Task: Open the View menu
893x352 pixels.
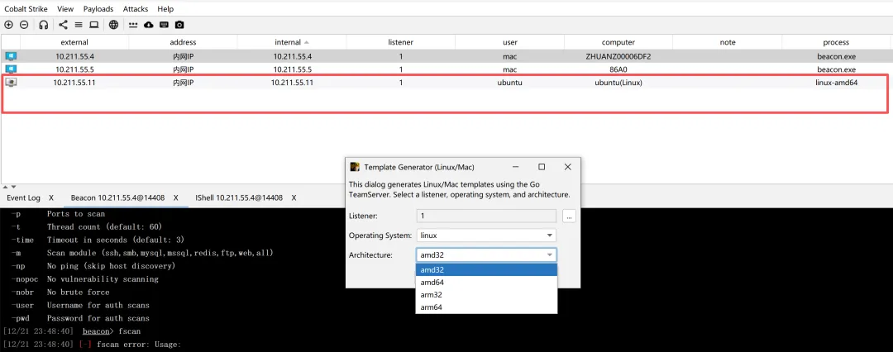Action: tap(65, 9)
